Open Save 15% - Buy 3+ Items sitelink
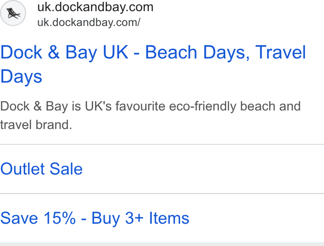 click(x=95, y=219)
